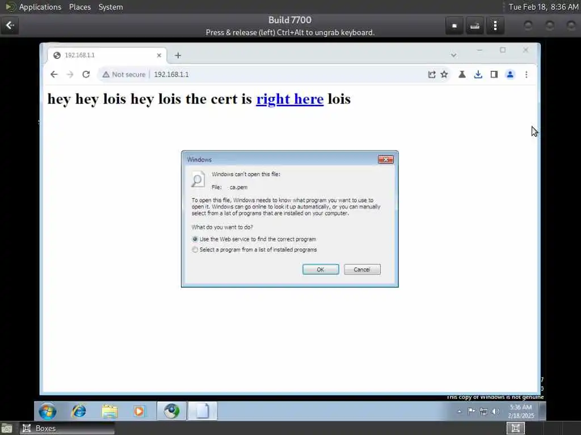Open keyboard shortcuts button in Boxes header
Viewport: 581px width, 435px height.
pyautogui.click(x=475, y=25)
